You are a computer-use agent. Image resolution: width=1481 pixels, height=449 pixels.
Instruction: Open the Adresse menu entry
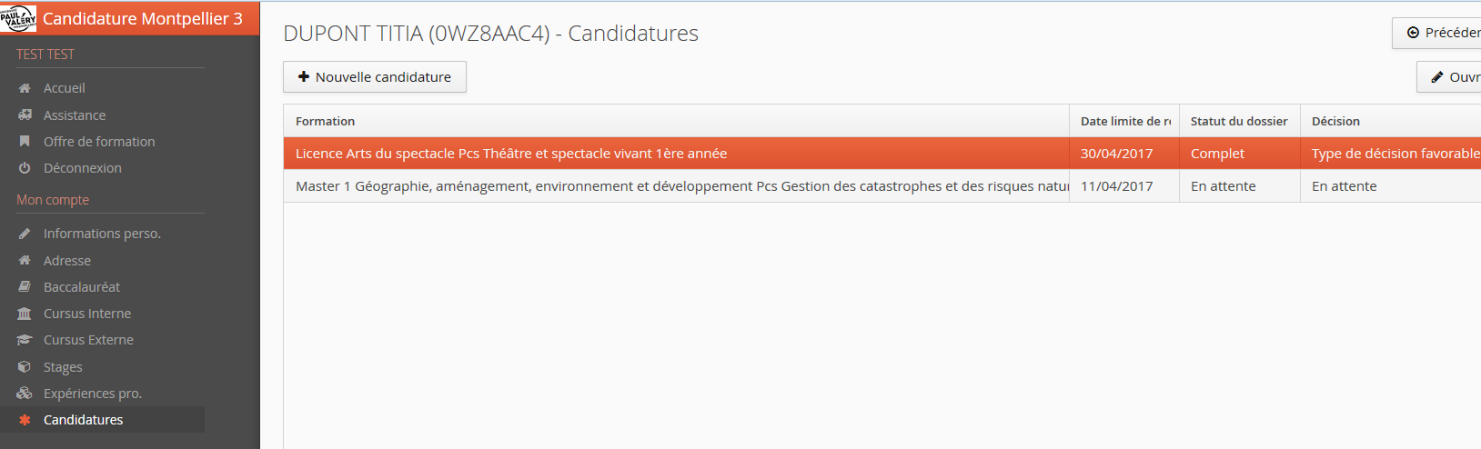tap(67, 261)
